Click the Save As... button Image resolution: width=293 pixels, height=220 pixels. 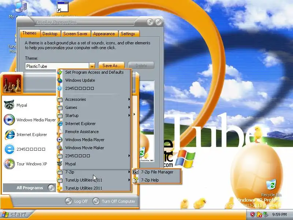coord(111,66)
